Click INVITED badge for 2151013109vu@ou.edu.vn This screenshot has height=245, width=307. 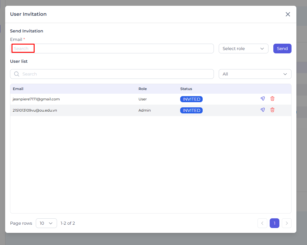tap(191, 110)
